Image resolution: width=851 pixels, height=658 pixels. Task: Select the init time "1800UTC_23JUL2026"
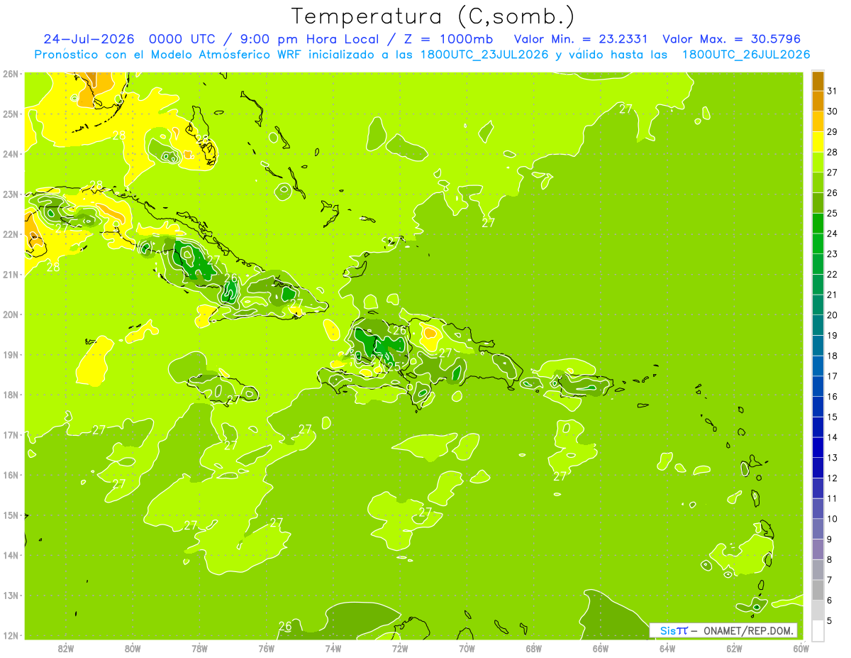484,55
